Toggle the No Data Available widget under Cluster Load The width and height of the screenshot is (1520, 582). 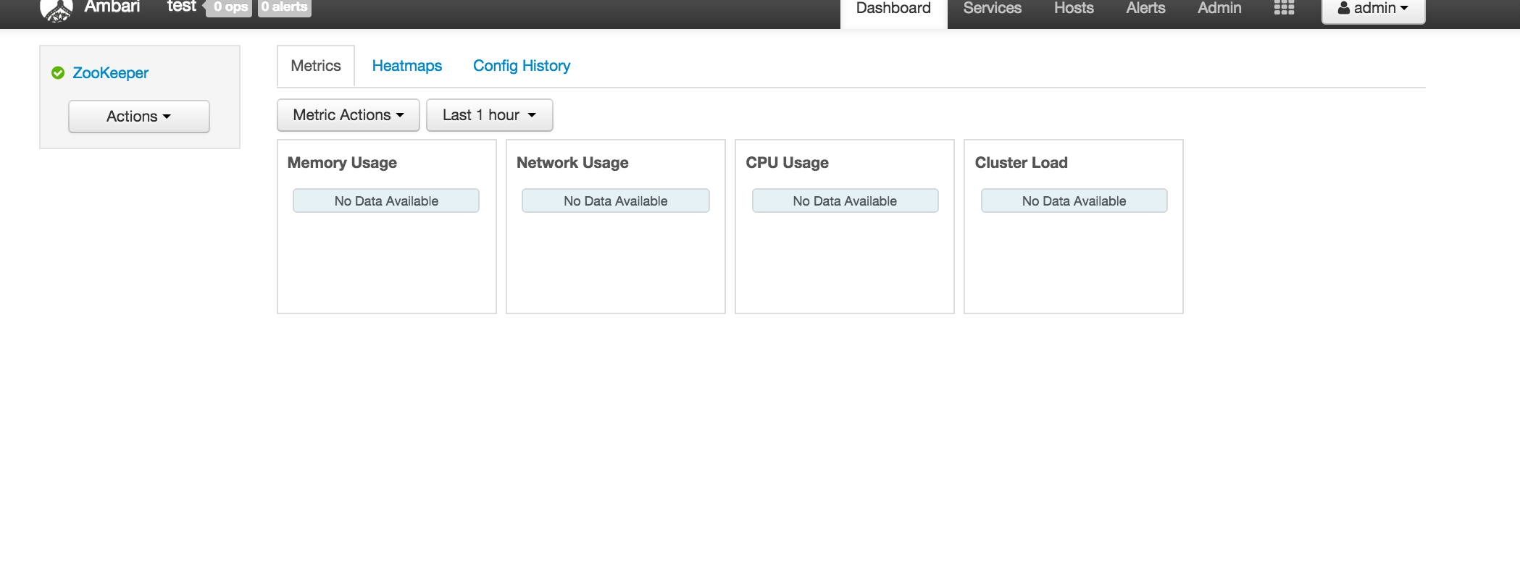[1074, 201]
